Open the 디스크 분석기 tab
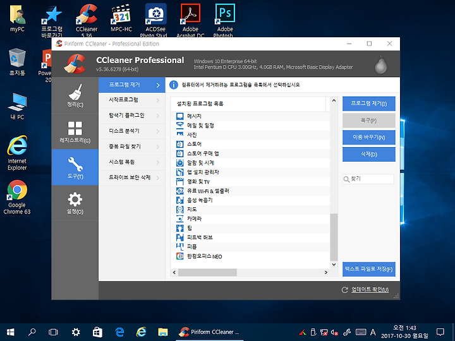 point(132,131)
